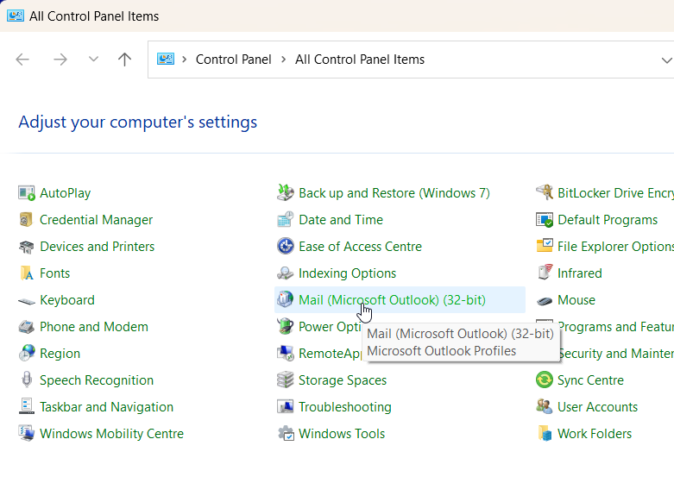Screen dimensions: 674x502
Task: Click the Ease of Access Centre icon
Action: click(286, 247)
